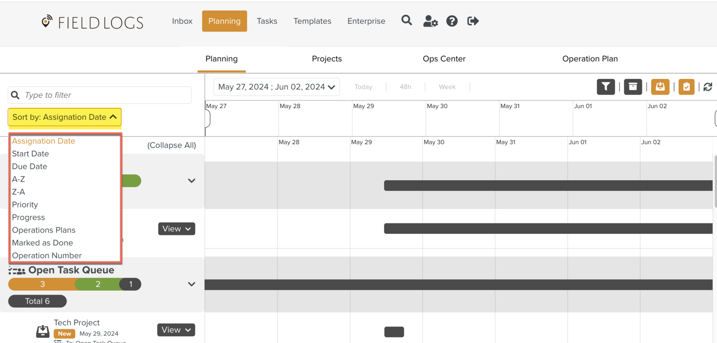Viewport: 717px width, 343px height.
Task: Click the logout arrow icon
Action: pyautogui.click(x=473, y=21)
